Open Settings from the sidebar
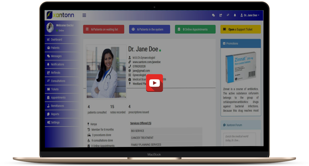Image resolution: width=309 pixels, height=166 pixels. (55, 122)
